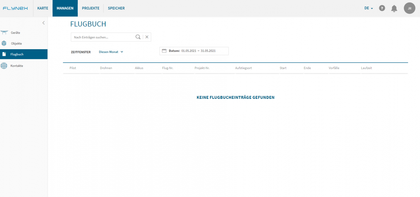Open notifications via the bell icon
420x197 pixels.
(x=394, y=8)
